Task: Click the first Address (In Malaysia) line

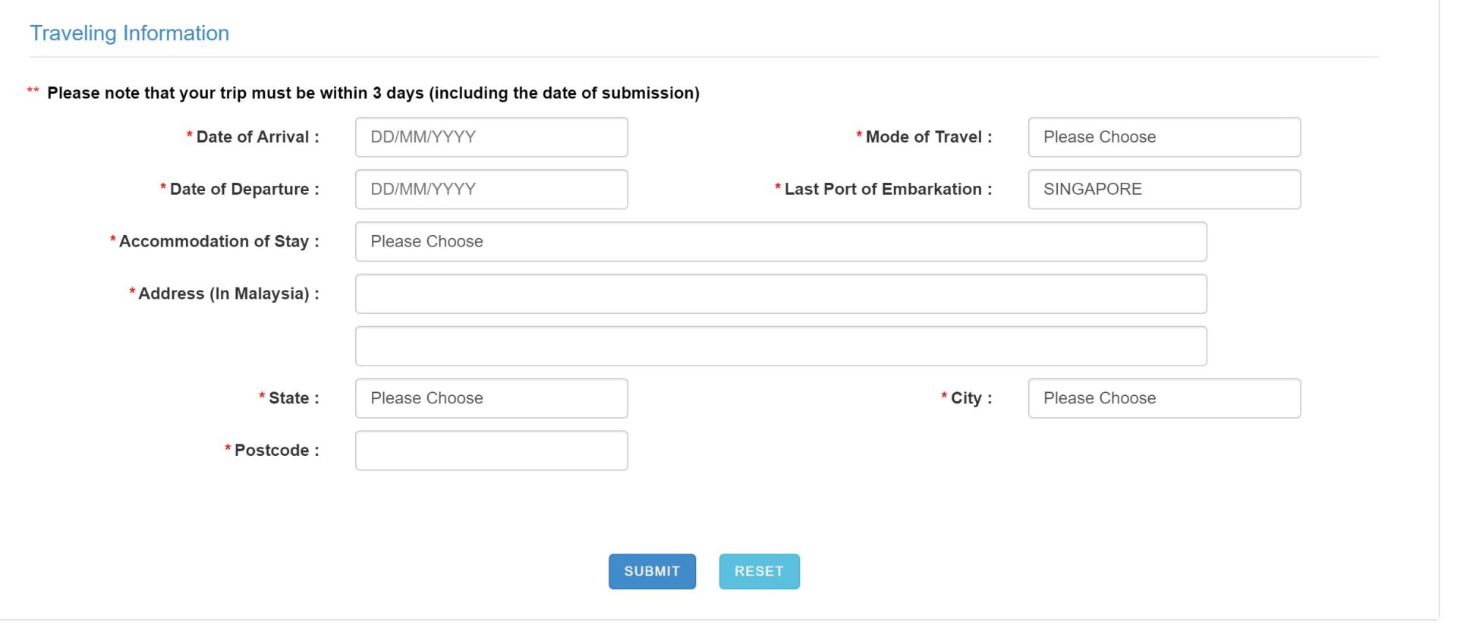Action: click(x=780, y=294)
